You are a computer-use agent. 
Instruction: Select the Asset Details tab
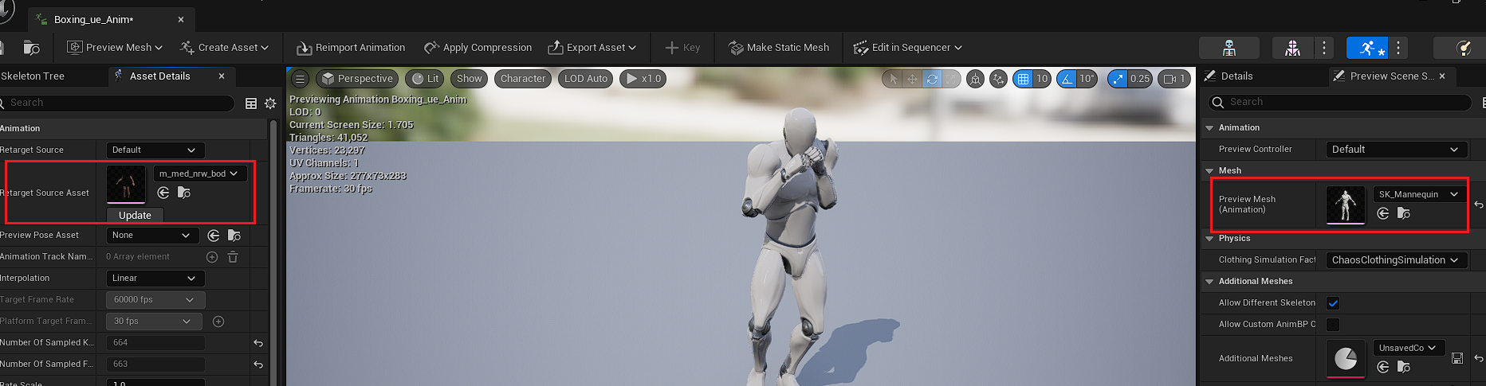click(x=159, y=76)
